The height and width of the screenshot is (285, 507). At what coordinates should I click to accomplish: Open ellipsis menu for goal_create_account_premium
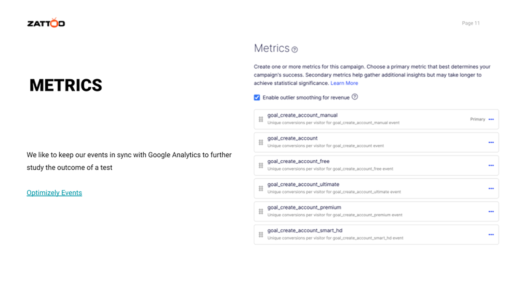[491, 212]
